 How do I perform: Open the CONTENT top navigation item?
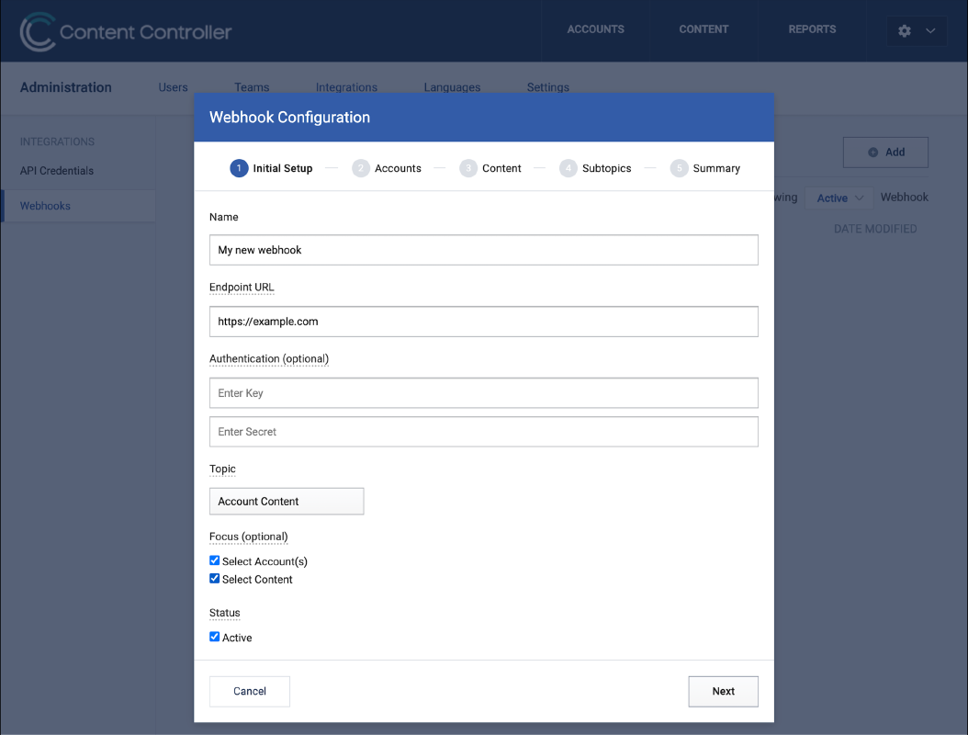pos(703,29)
